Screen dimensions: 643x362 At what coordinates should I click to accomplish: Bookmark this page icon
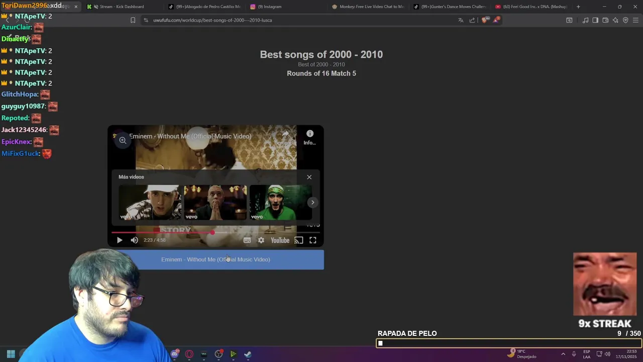[133, 20]
